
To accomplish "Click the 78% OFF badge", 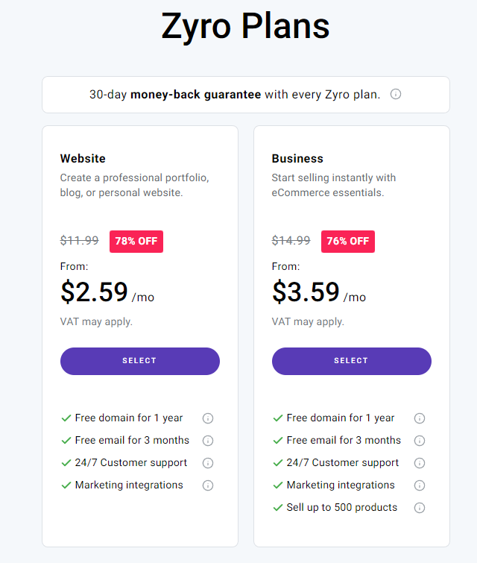I will click(x=136, y=241).
